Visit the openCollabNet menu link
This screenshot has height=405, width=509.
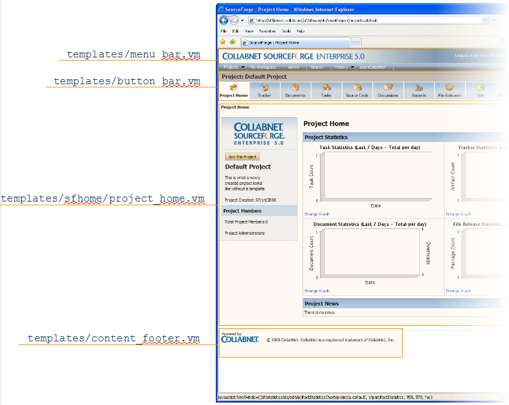[x=372, y=67]
